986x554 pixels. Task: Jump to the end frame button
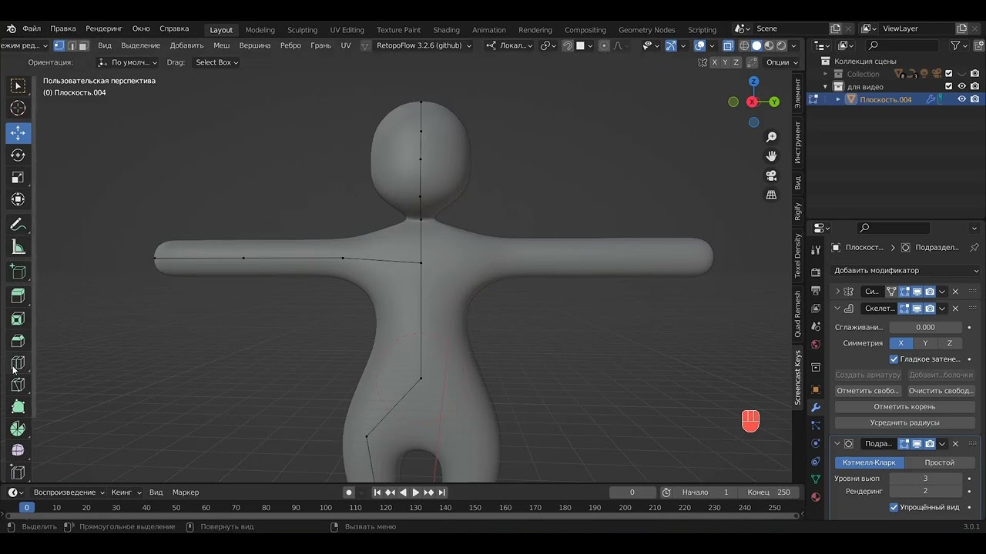pos(442,492)
